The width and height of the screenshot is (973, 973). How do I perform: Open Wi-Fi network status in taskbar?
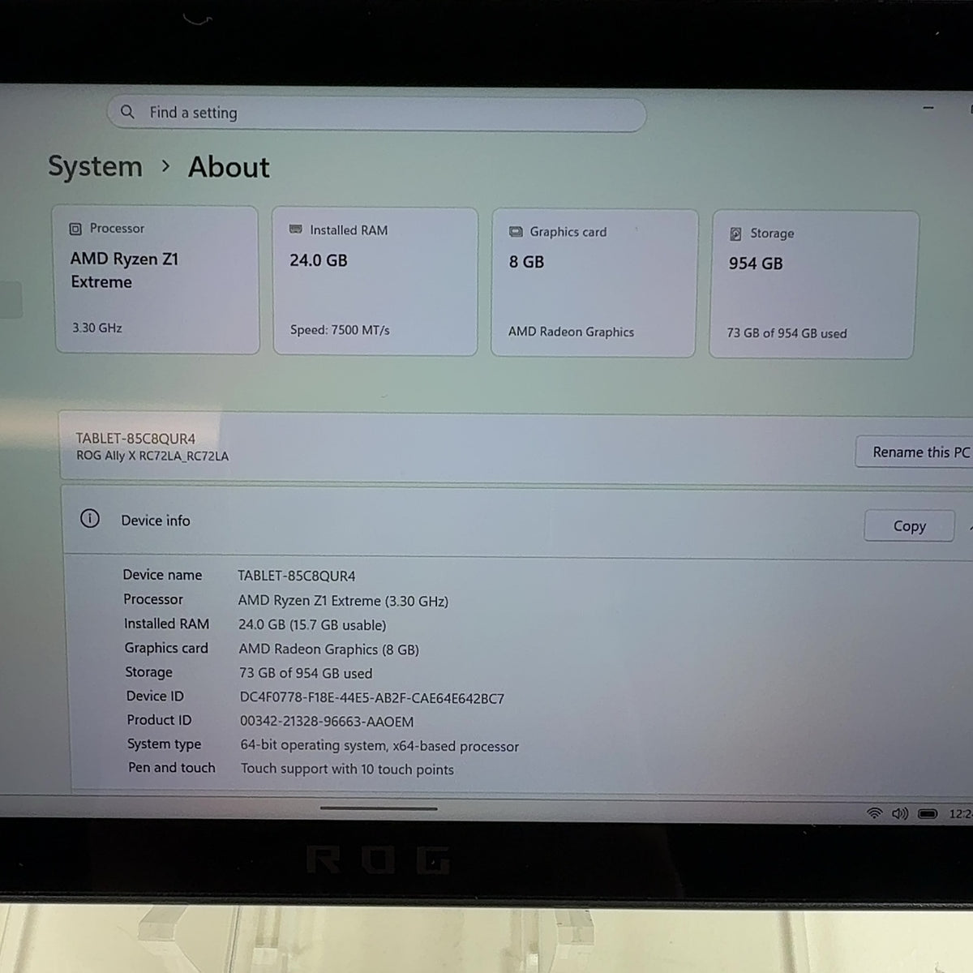(x=874, y=812)
